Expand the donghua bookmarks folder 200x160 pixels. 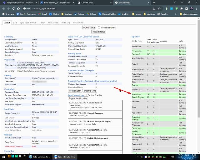pos(149,14)
